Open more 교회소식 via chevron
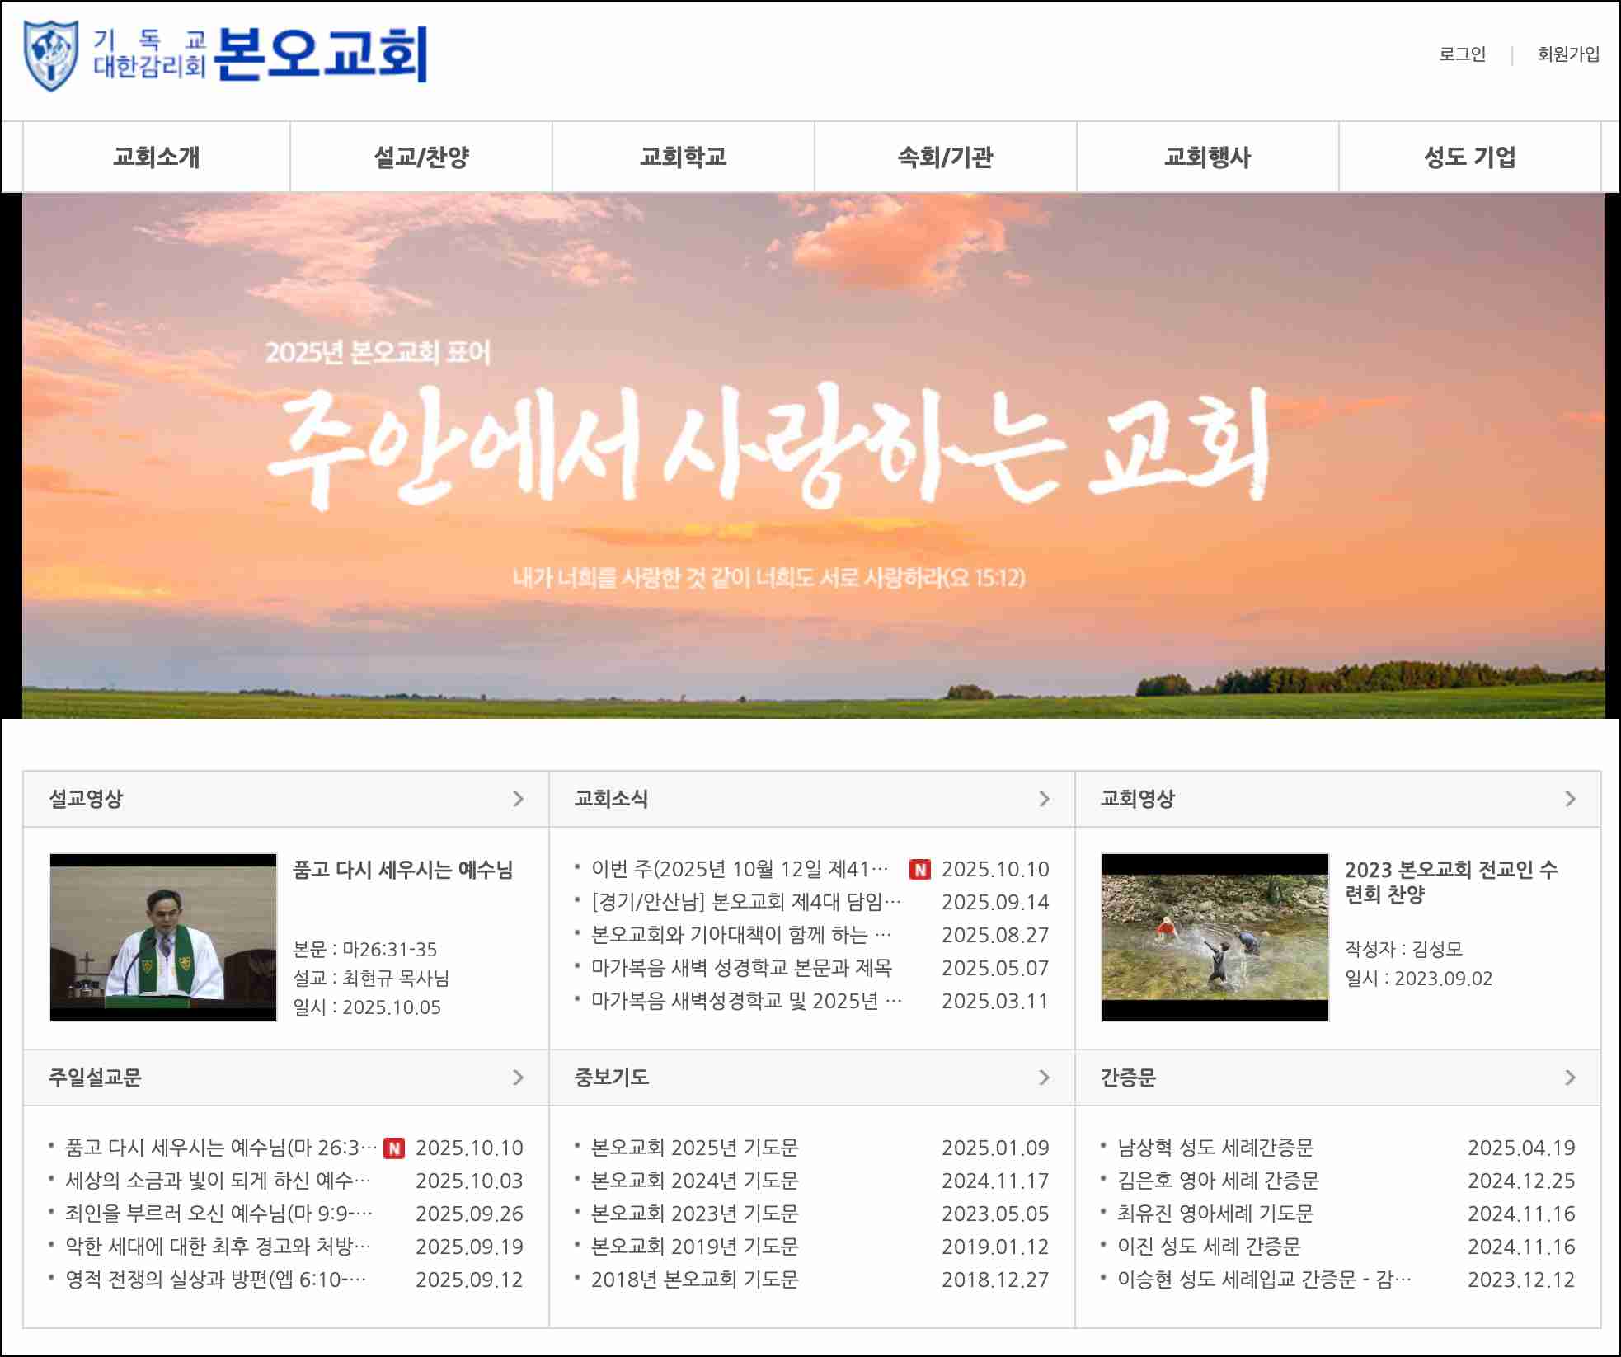 pyautogui.click(x=1044, y=799)
